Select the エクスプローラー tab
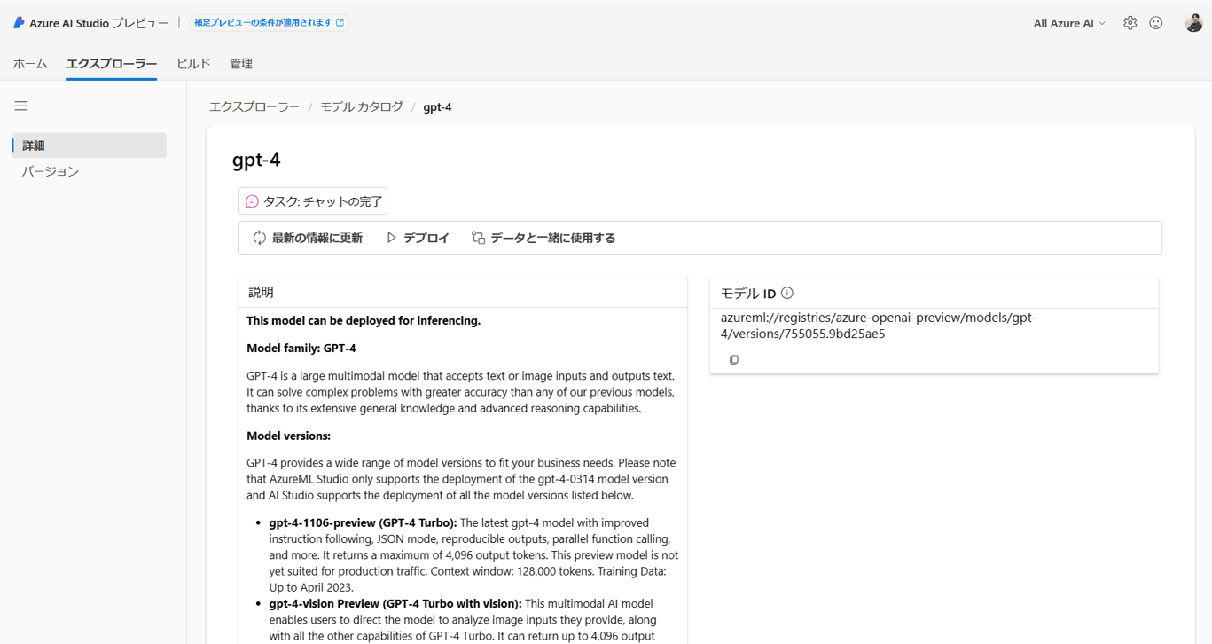This screenshot has height=644, width=1212. pyautogui.click(x=112, y=64)
